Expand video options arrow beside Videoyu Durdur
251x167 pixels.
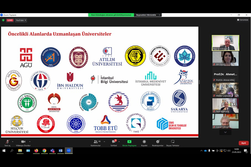click(x=30, y=141)
